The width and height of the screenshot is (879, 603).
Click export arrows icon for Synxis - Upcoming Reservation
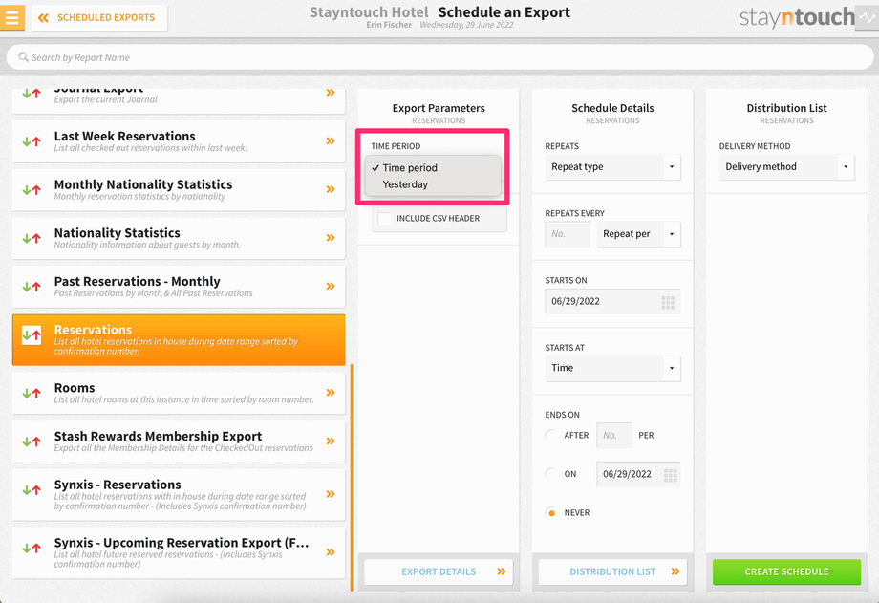[32, 548]
